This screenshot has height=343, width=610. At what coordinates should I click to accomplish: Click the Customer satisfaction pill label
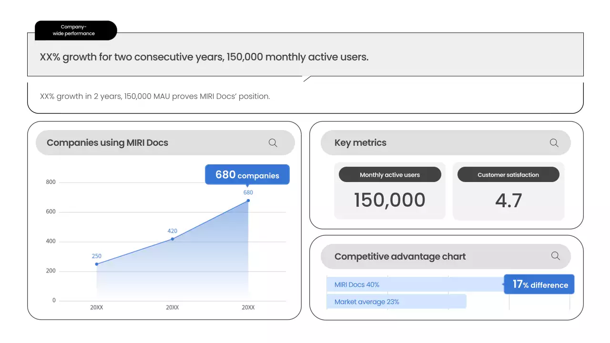point(508,175)
